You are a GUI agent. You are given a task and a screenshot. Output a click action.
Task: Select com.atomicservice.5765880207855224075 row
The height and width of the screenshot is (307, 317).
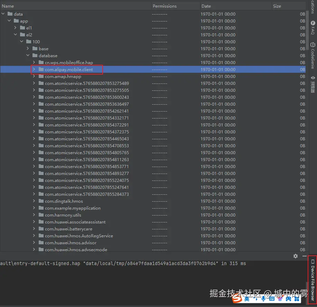coord(153,180)
